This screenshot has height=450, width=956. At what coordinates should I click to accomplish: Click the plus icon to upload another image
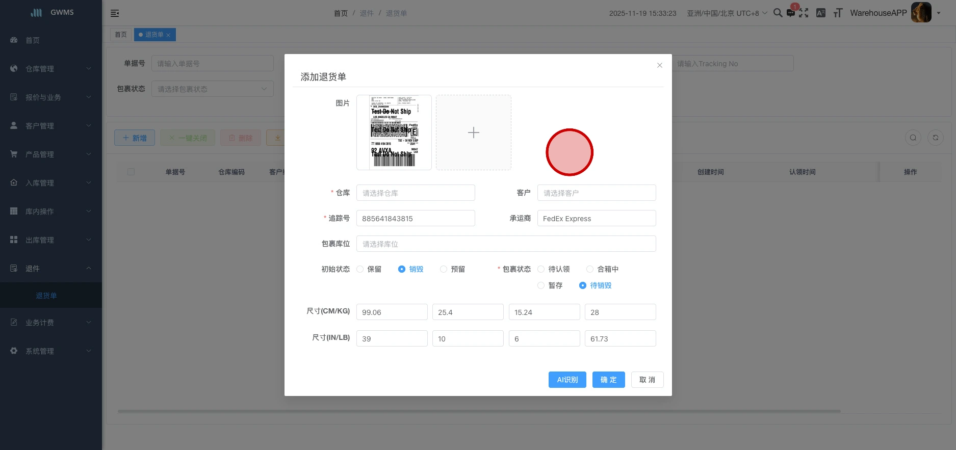tap(474, 133)
